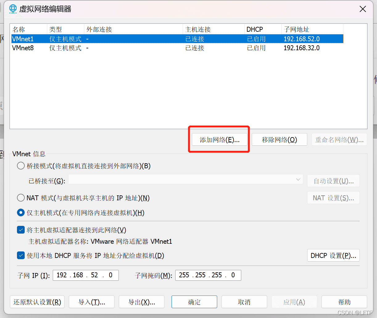
Task: Select the VMnet8 row
Action: (x=177, y=48)
